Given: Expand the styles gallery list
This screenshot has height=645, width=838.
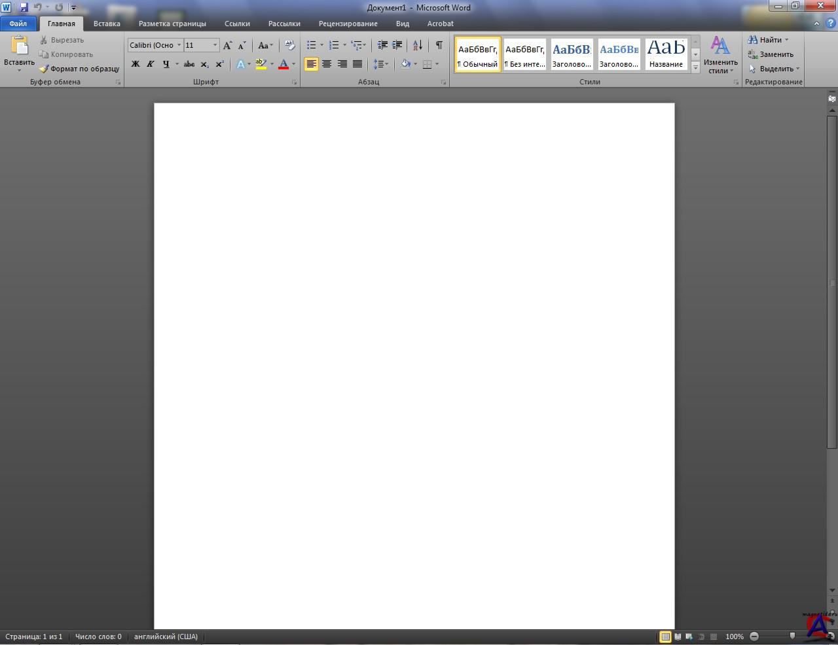Looking at the screenshot, I should (x=695, y=68).
